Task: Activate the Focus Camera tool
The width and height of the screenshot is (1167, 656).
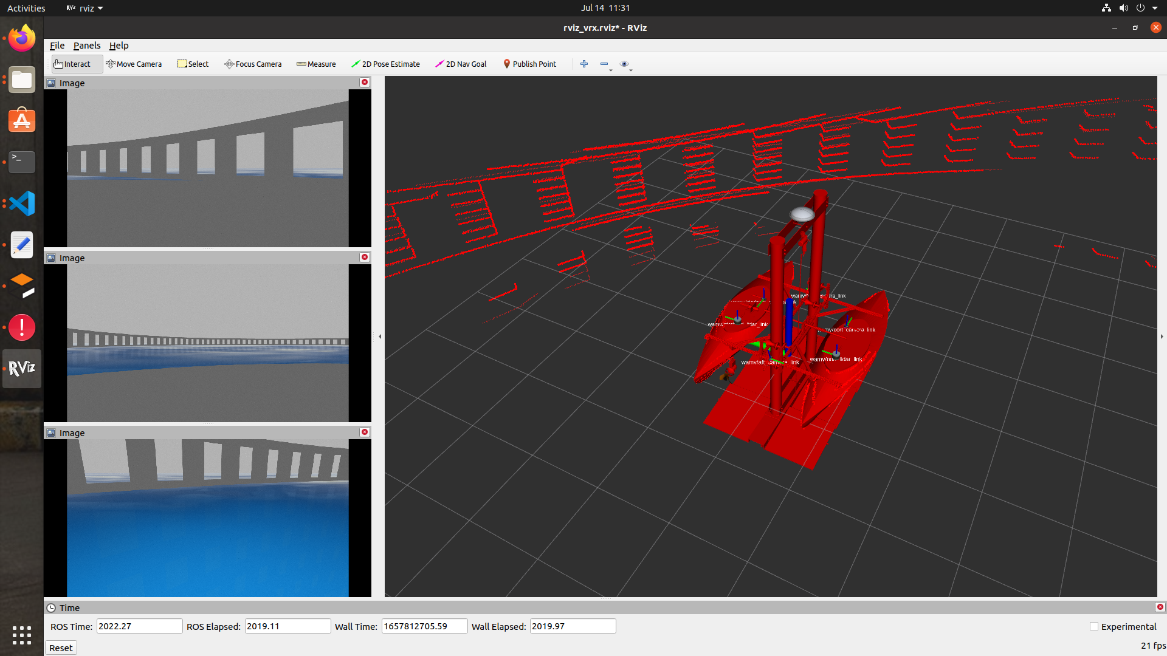Action: point(253,64)
